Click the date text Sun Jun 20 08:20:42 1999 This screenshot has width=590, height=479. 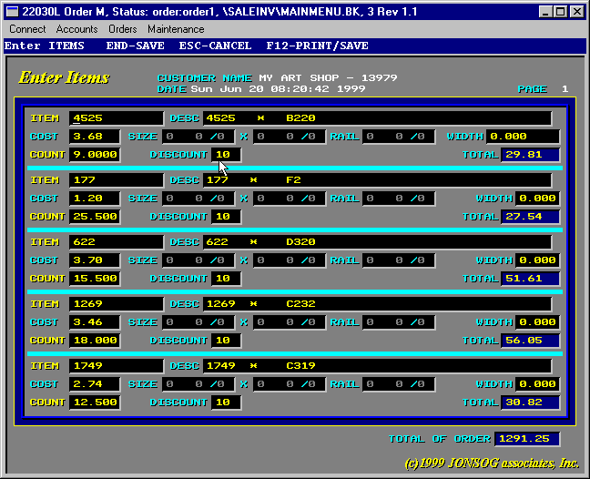278,89
